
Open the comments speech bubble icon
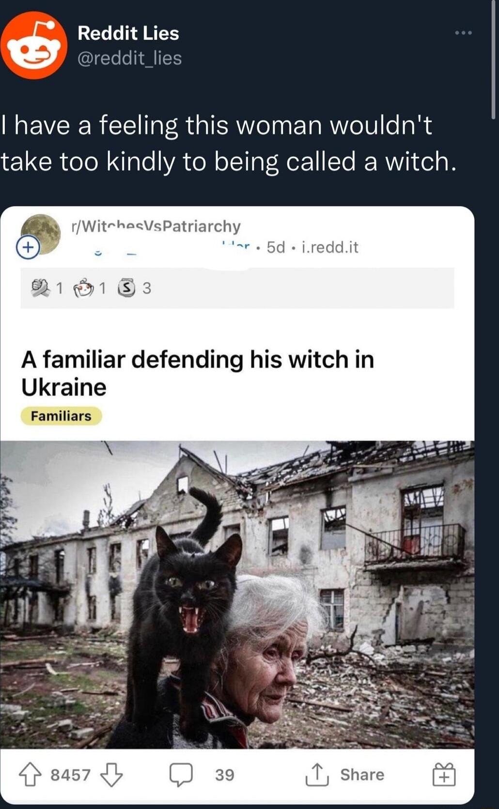pyautogui.click(x=181, y=775)
